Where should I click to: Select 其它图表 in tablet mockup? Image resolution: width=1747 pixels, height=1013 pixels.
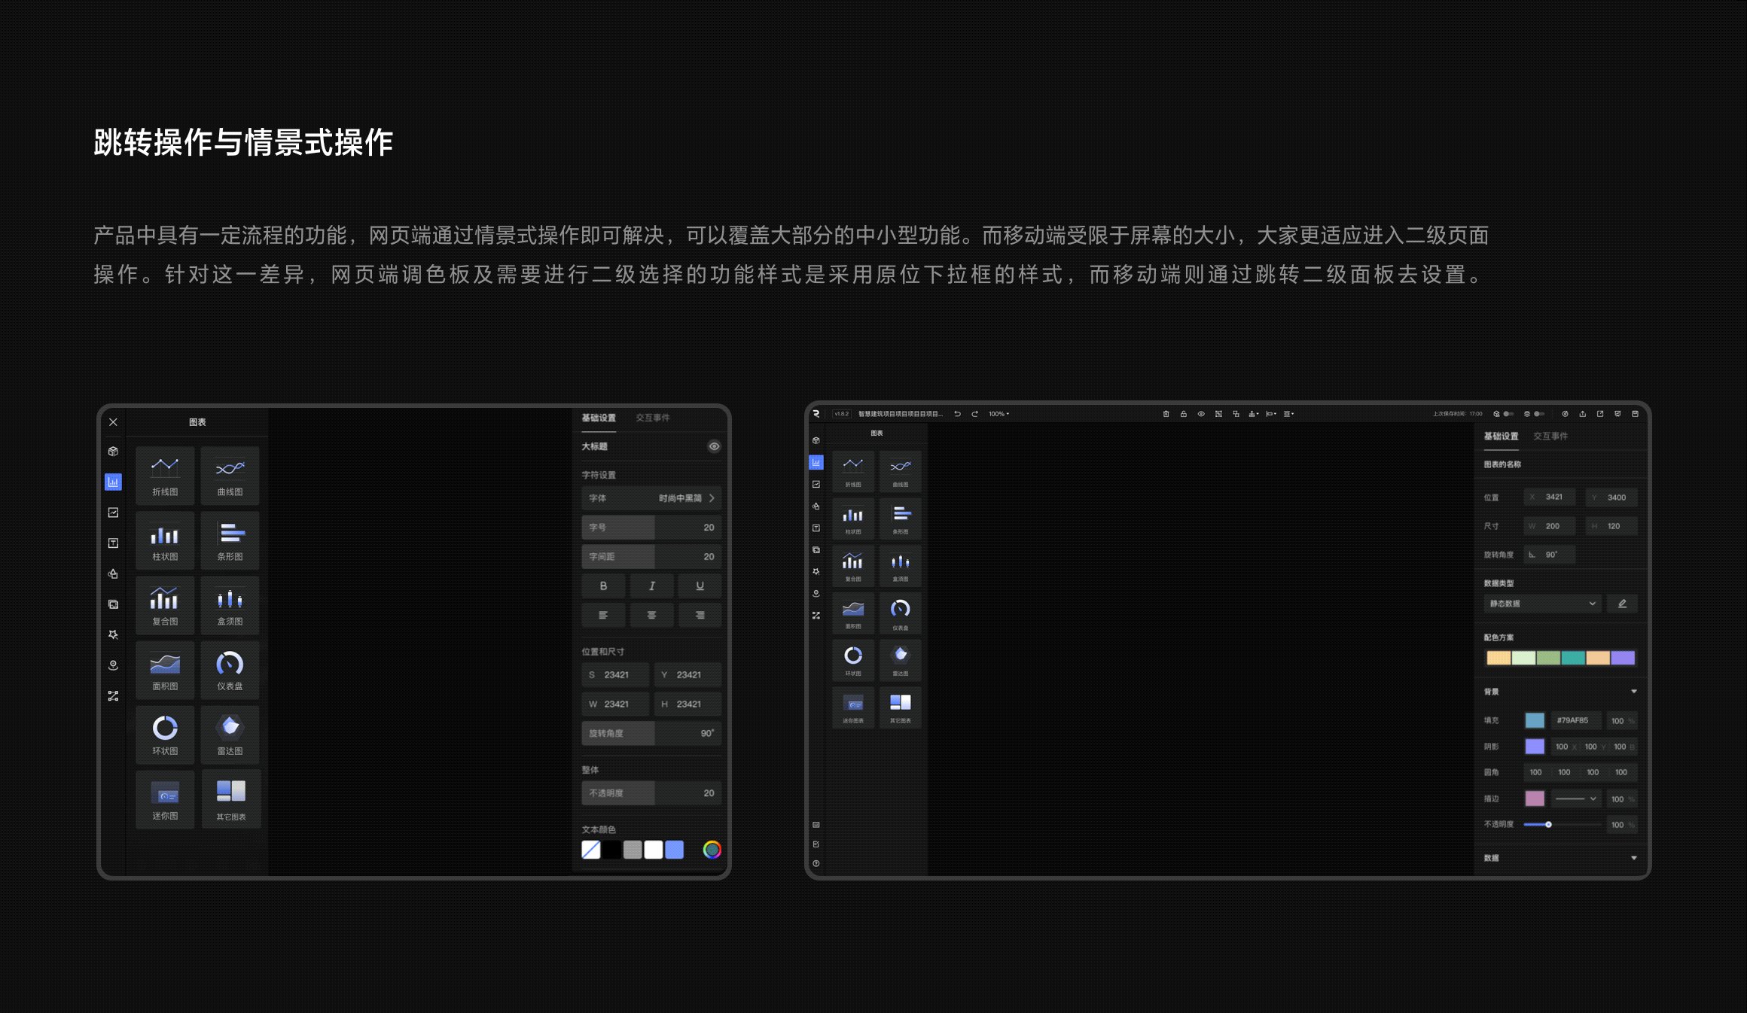[x=230, y=799]
